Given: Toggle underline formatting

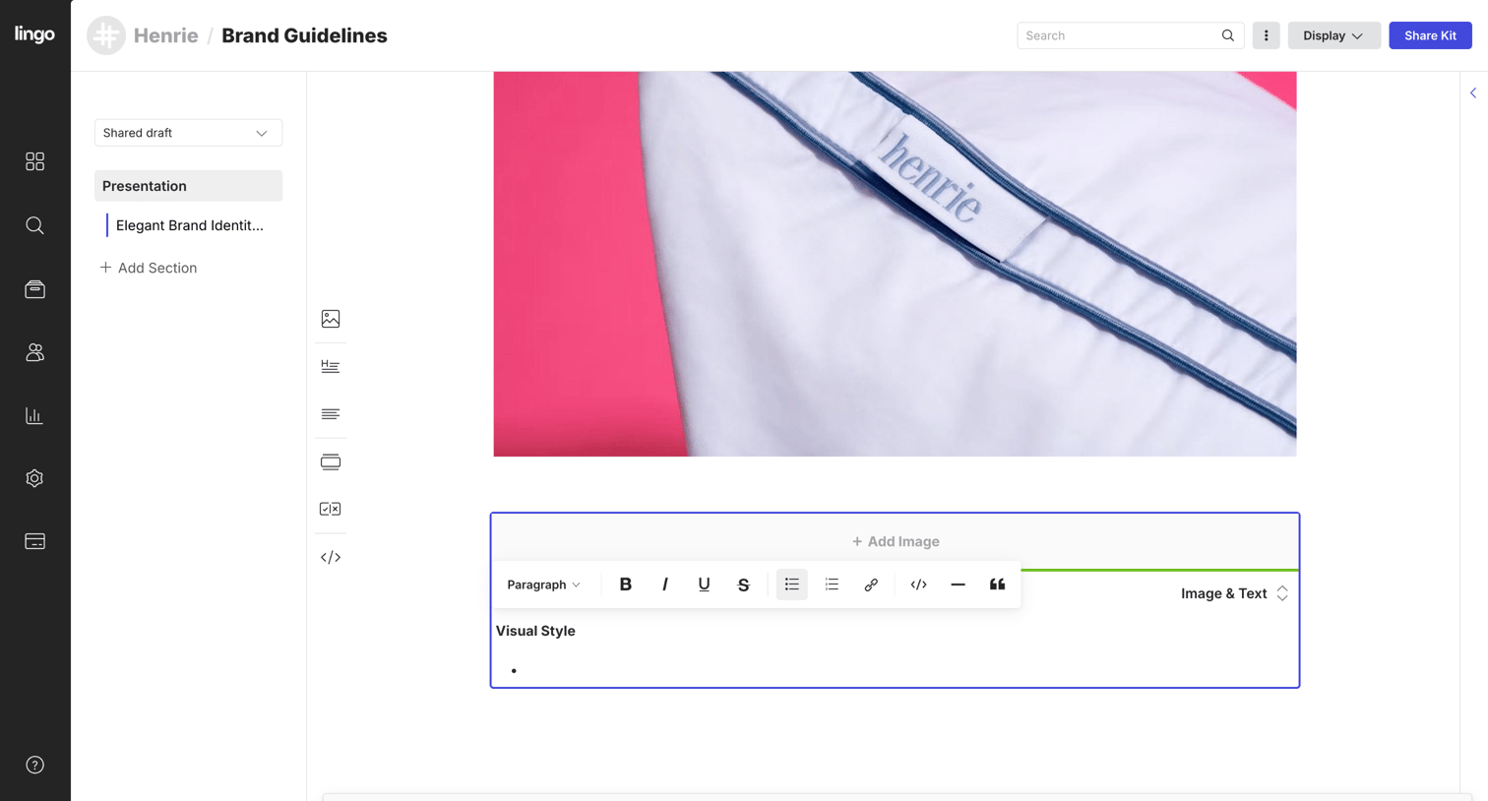Looking at the screenshot, I should tap(704, 585).
